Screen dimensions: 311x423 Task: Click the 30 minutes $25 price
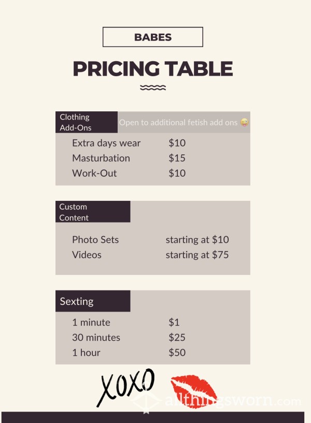click(x=177, y=338)
